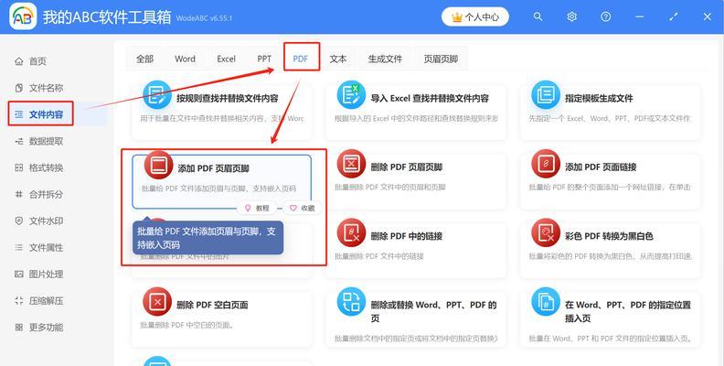Click the 指定模板生成文件 icon

pyautogui.click(x=546, y=95)
